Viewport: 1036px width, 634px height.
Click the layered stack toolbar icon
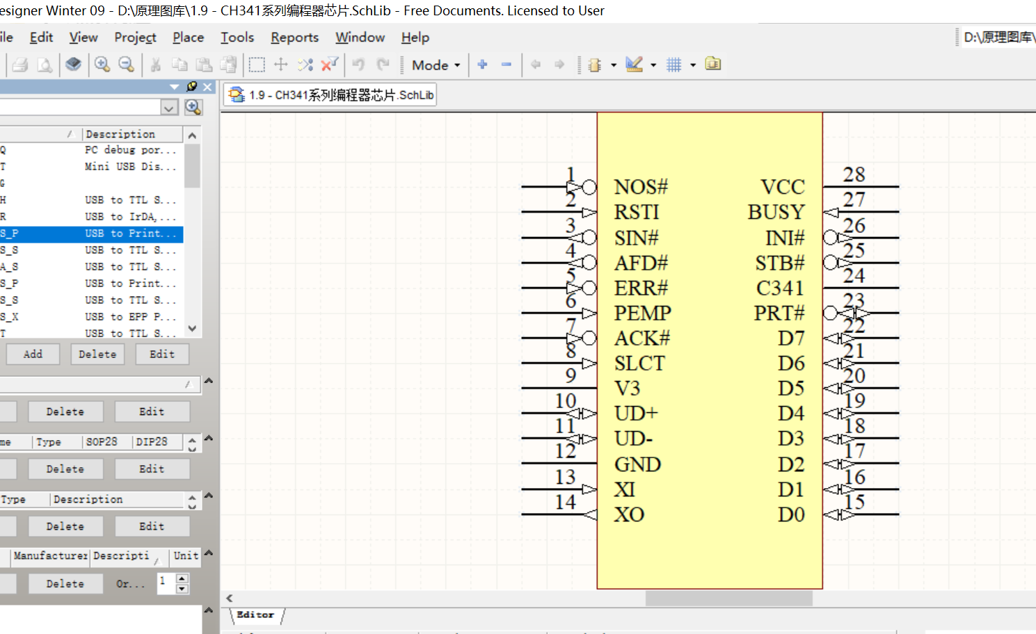coord(73,65)
